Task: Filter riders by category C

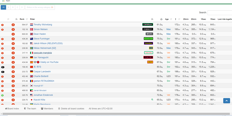Action: coord(18,7)
